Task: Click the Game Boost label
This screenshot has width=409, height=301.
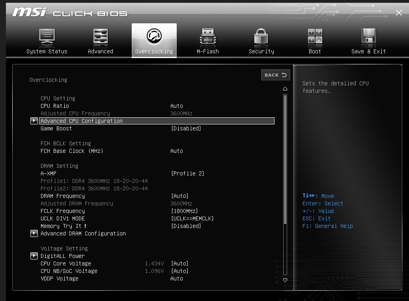Action: pos(56,128)
